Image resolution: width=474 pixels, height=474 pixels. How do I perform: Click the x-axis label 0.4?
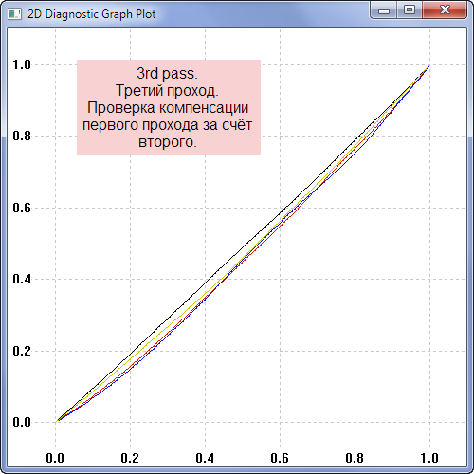205,458
